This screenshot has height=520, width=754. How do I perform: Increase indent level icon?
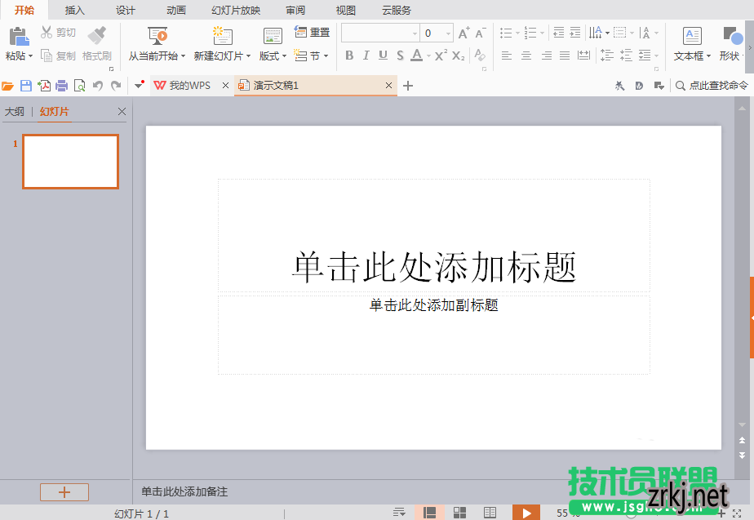pos(575,33)
